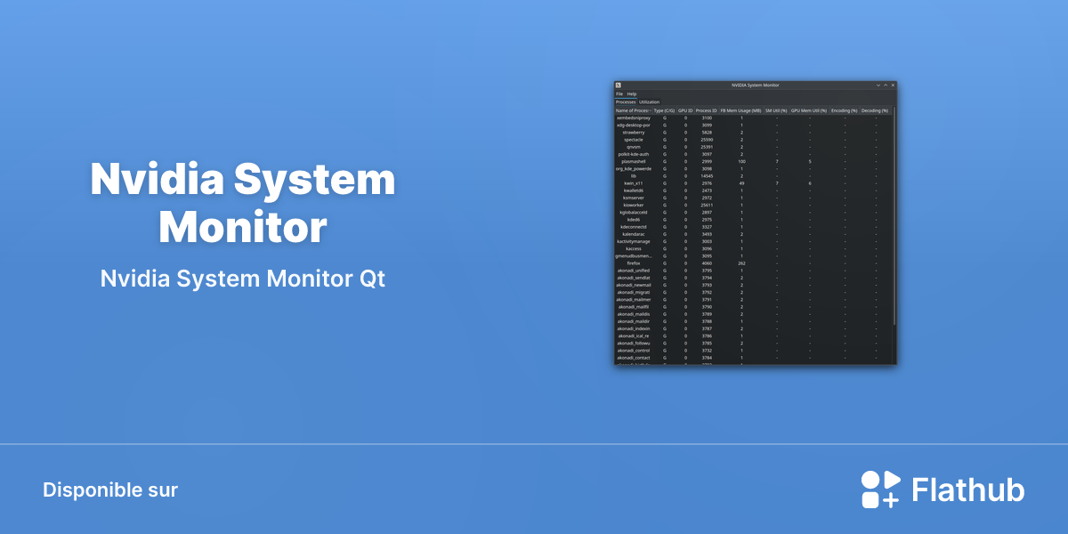Select the kioworker process row
Viewport: 1068px width, 534px height.
tap(753, 205)
